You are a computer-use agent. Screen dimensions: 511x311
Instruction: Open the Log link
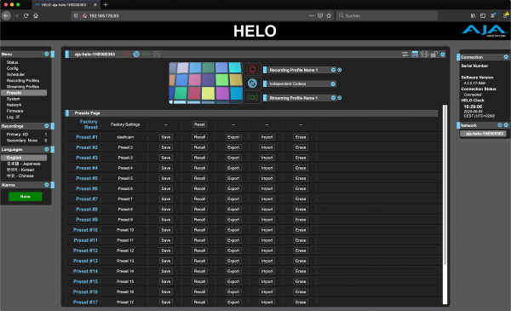(13, 117)
